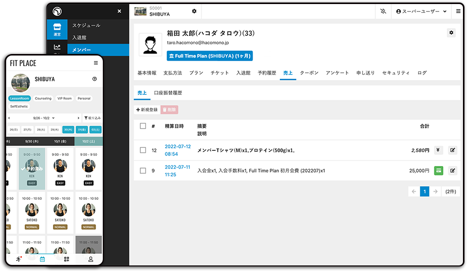
Task: Switch to 基本情報 tab
Action: 147,73
